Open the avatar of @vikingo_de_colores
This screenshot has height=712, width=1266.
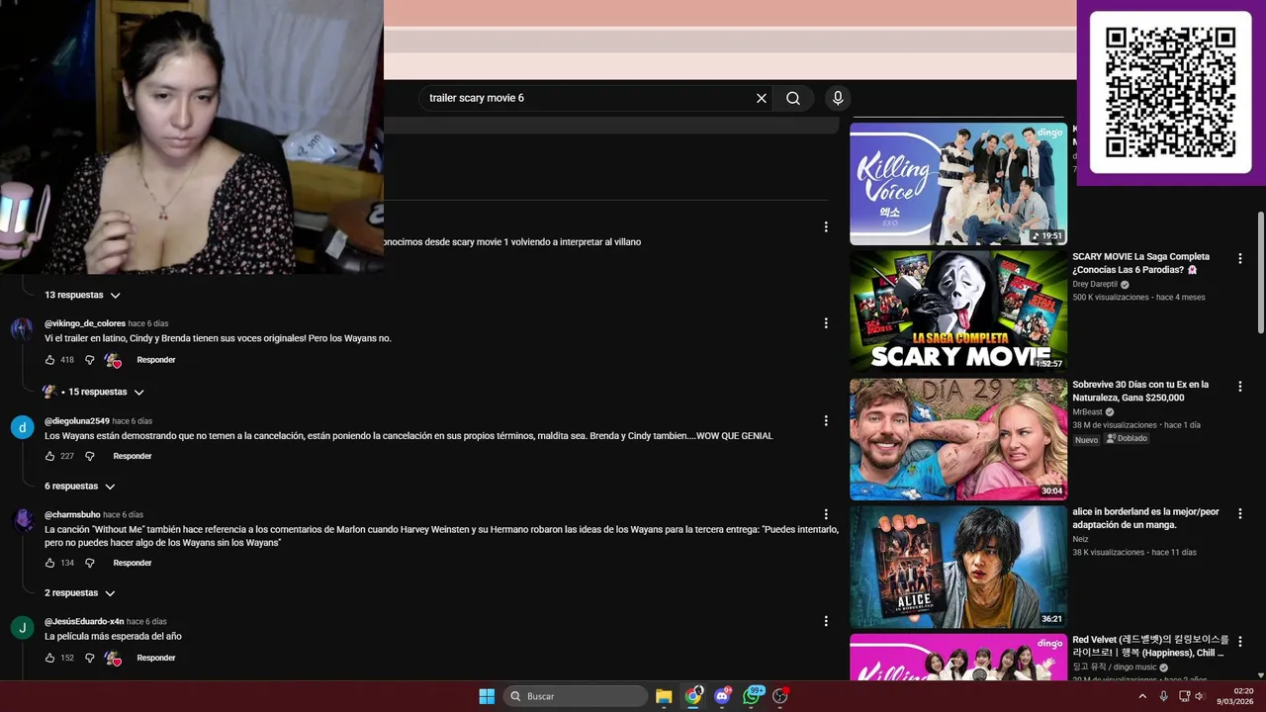[x=22, y=330]
